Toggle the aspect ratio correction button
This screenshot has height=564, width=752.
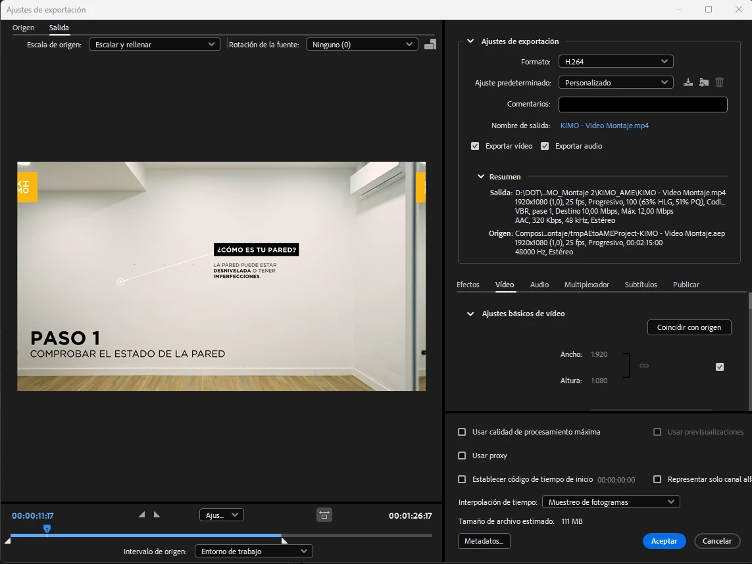324,515
